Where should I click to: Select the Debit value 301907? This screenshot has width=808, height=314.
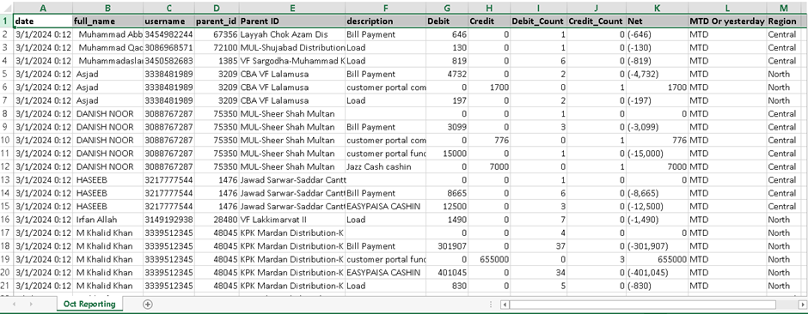tap(447, 246)
